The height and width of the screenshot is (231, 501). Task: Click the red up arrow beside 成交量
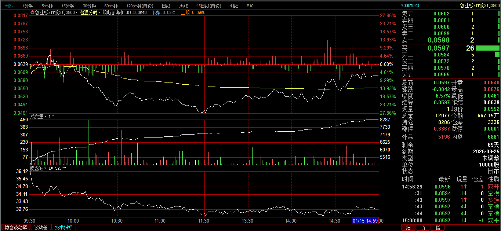point(53,117)
